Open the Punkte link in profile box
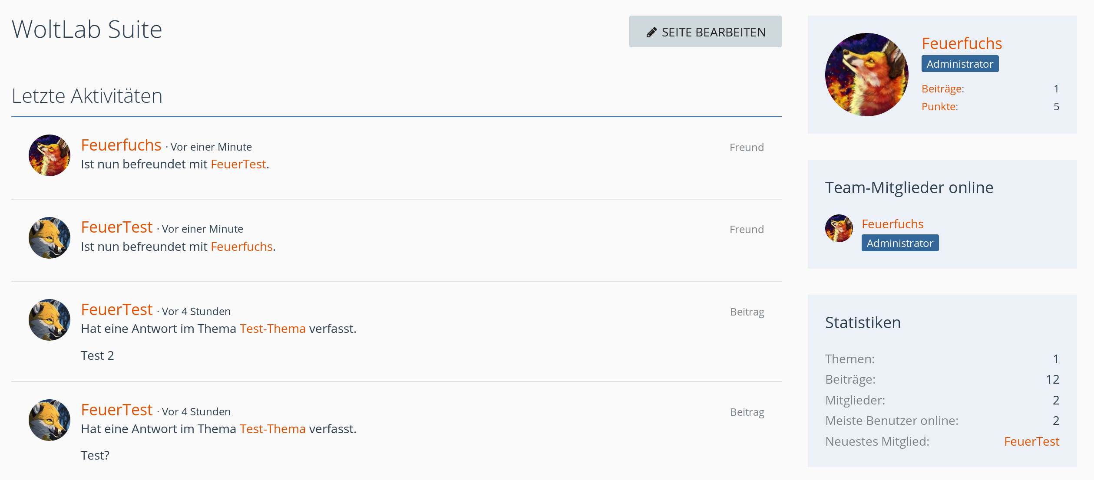Screen dimensions: 1094x480 939,107
